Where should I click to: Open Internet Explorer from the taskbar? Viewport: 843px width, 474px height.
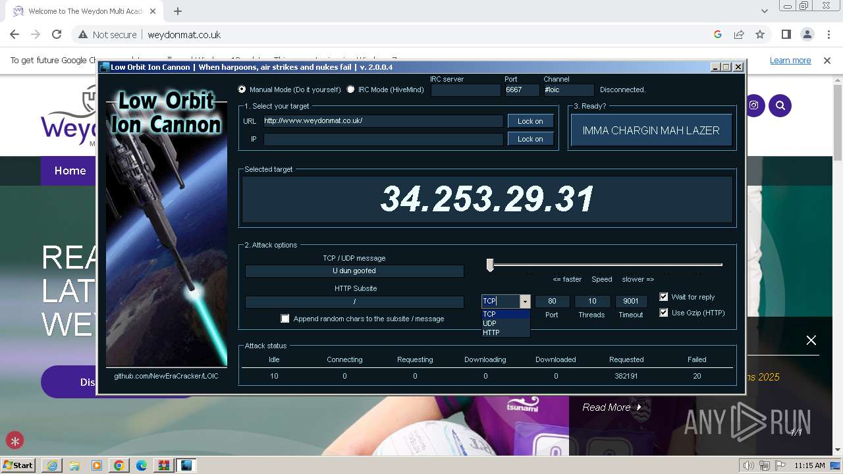coord(52,465)
